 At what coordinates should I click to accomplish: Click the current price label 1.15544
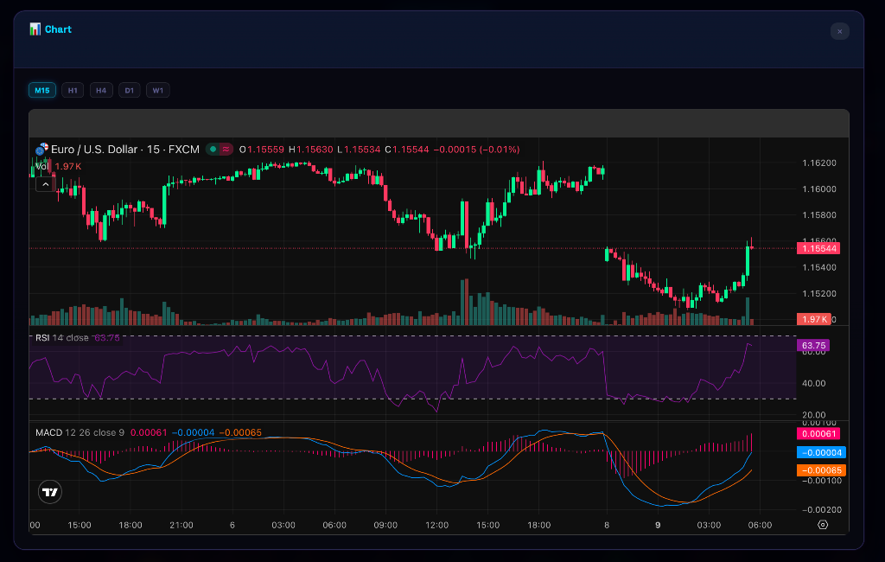pyautogui.click(x=819, y=248)
